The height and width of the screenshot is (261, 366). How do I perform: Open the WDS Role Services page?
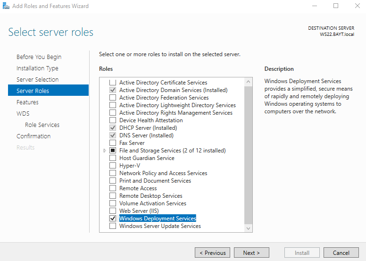pyautogui.click(x=42, y=125)
